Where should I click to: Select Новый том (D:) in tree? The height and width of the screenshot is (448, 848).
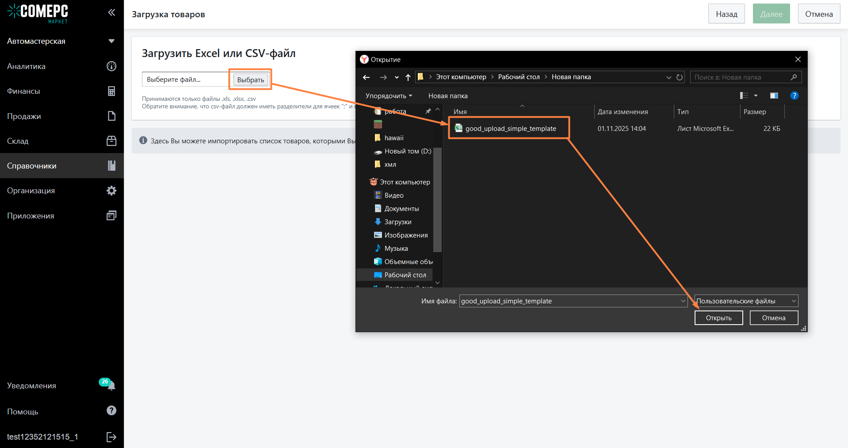[408, 151]
